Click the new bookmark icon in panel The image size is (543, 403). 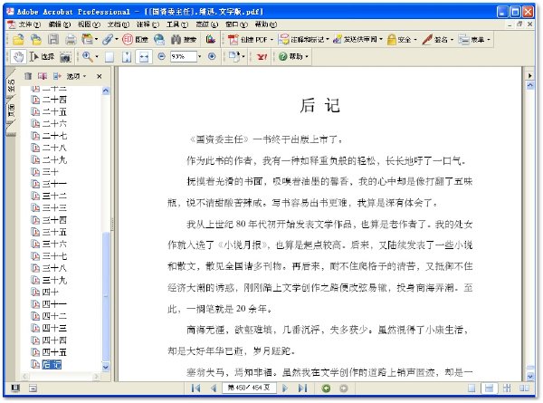(x=43, y=76)
